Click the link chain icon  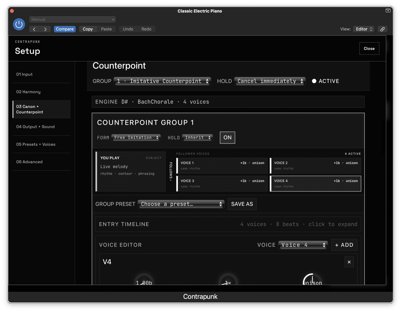coord(382,29)
